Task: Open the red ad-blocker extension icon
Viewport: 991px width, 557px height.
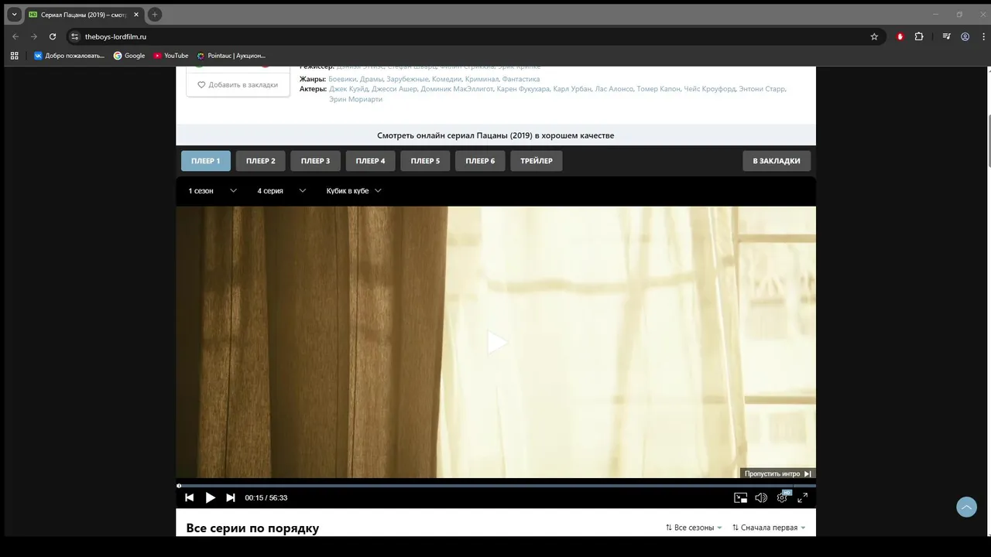Action: 900,36
